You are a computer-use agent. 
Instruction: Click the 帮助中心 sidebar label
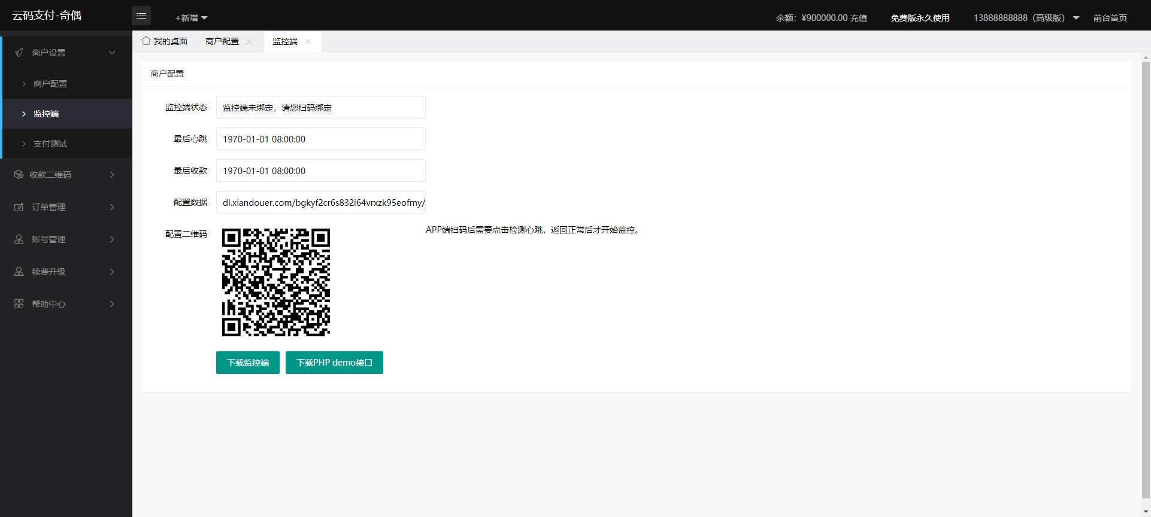(x=49, y=304)
